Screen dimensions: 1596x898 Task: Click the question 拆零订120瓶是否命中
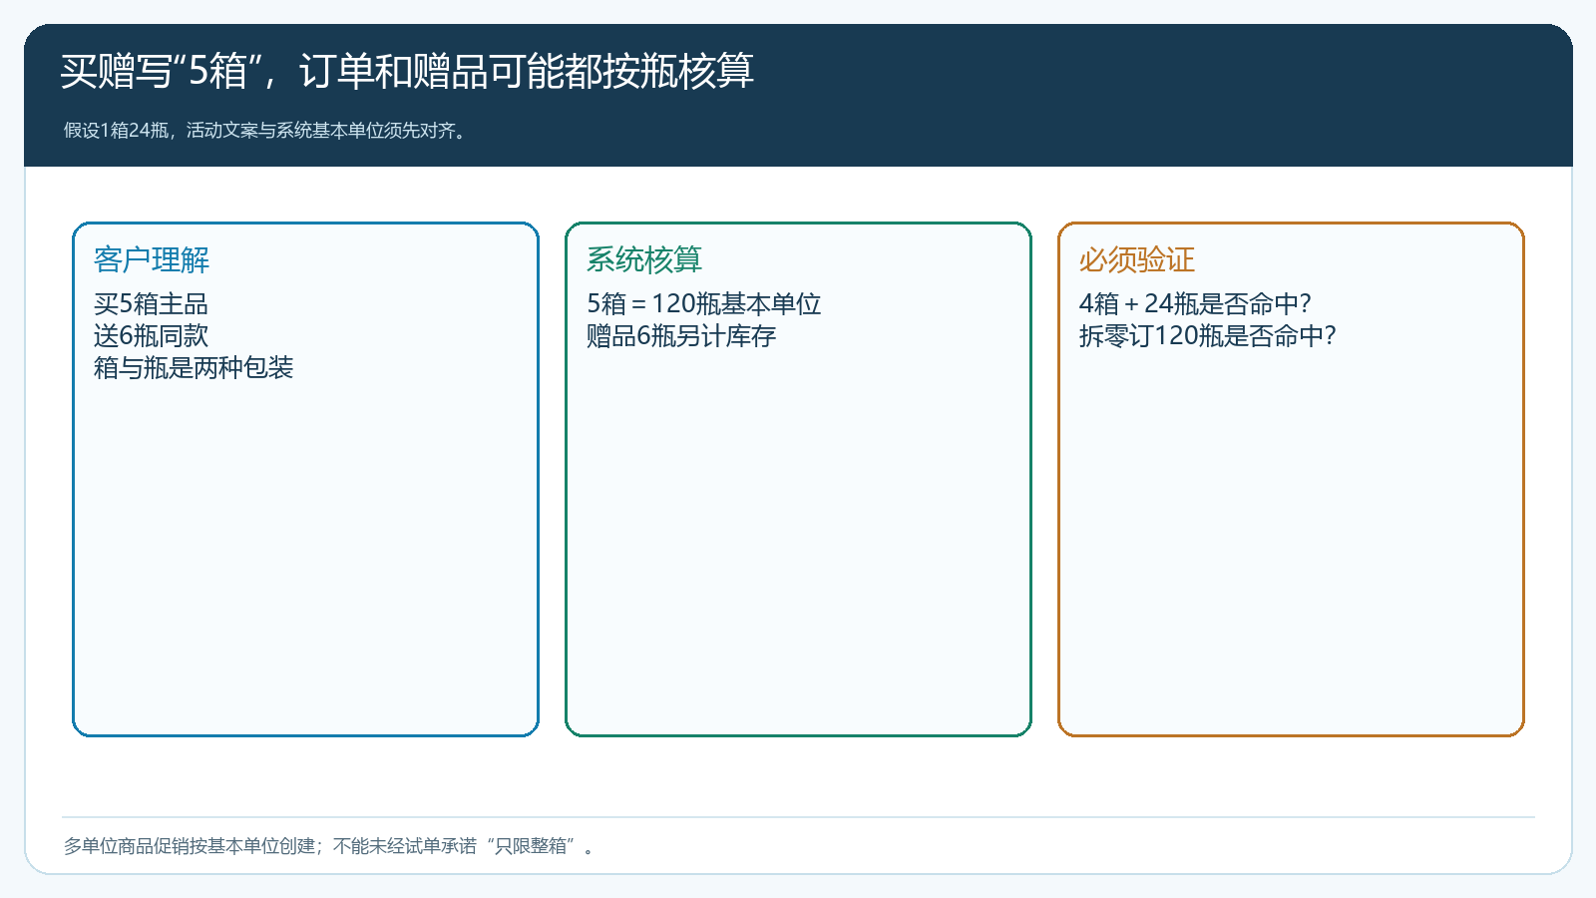coord(1207,335)
